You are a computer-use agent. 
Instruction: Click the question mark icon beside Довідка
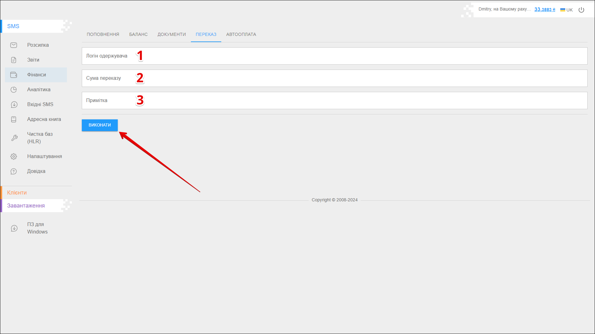tap(14, 171)
